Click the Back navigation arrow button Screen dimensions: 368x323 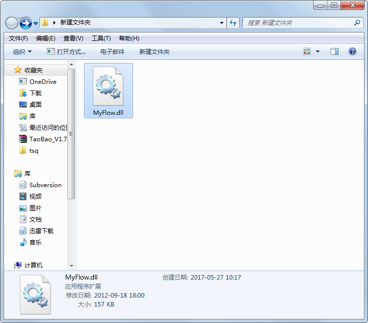tap(11, 23)
